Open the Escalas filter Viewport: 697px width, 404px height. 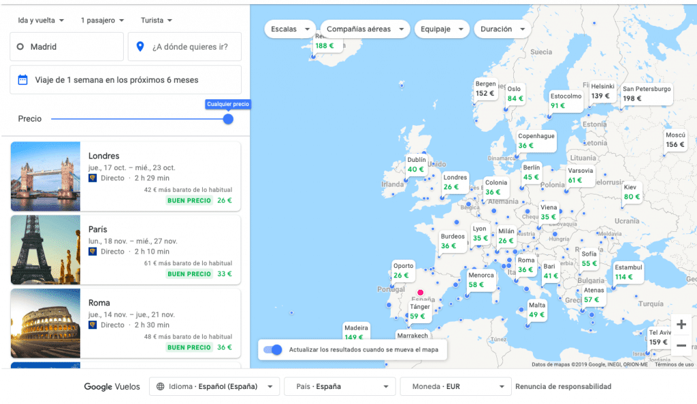point(290,29)
